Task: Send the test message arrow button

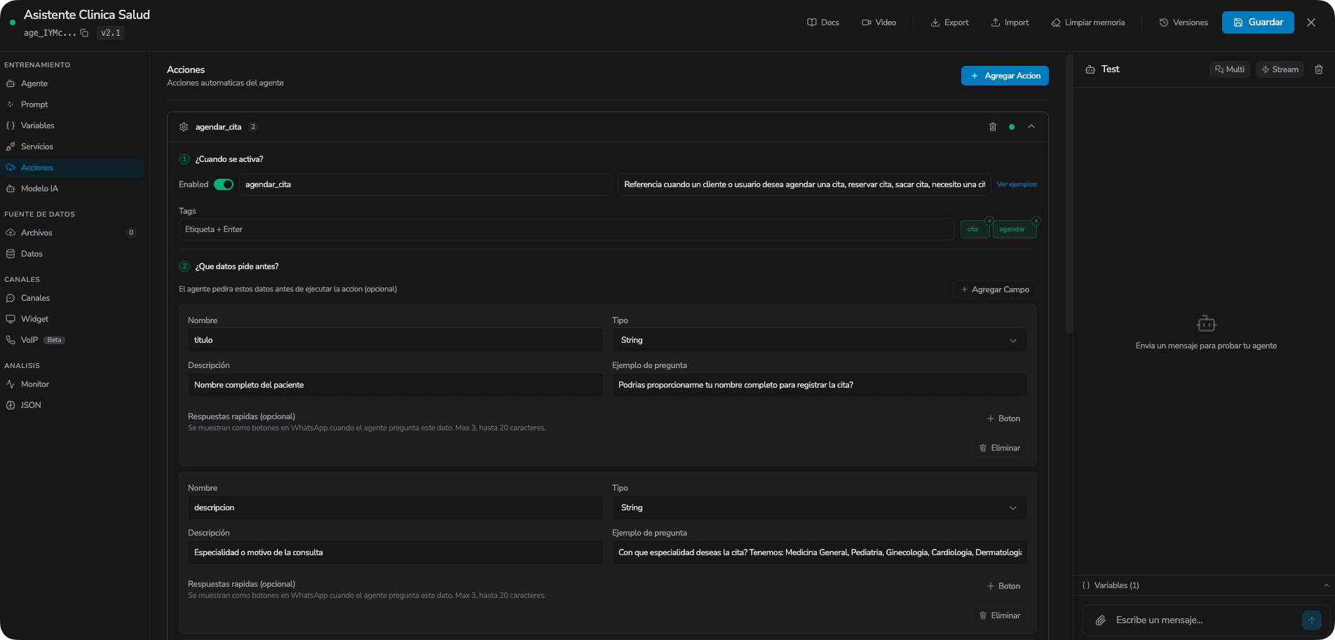Action: (x=1312, y=620)
